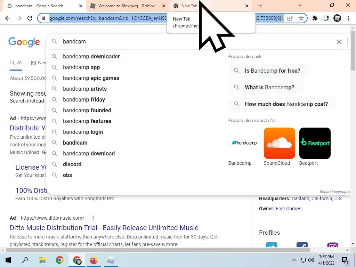Open the taskbar clock 7:57 PM
This screenshot has width=356, height=267.
326,260
